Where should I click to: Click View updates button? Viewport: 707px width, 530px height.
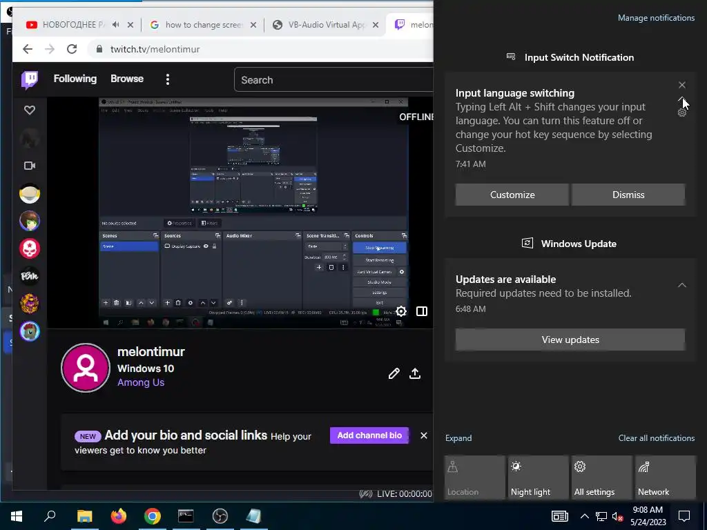[x=570, y=340]
